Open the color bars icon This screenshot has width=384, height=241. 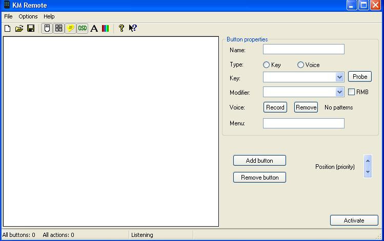[x=105, y=28]
